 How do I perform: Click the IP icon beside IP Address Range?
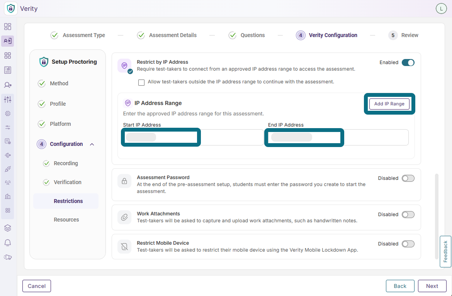tap(127, 103)
